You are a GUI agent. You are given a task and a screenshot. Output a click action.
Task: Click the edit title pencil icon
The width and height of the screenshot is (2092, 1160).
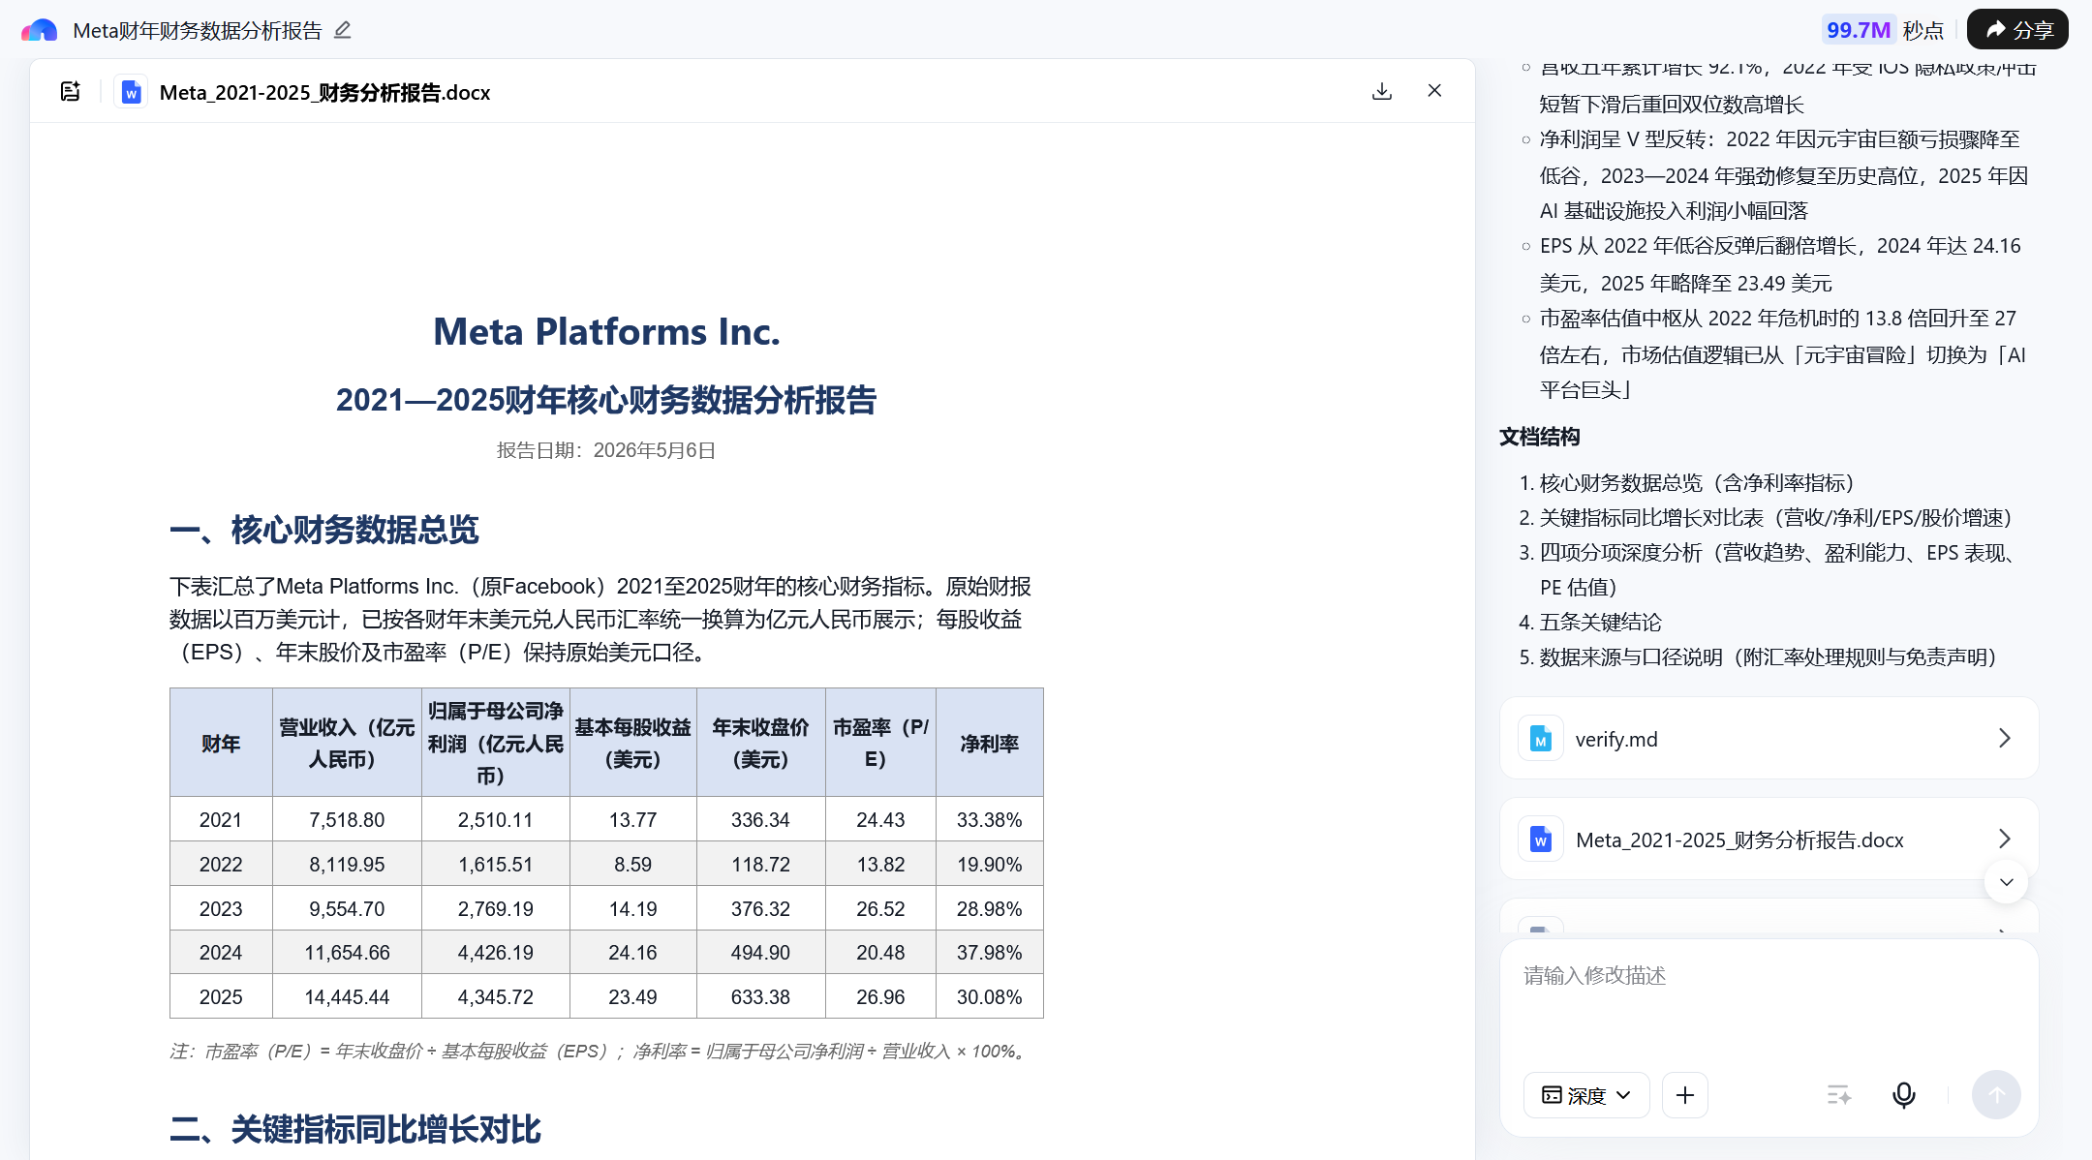(342, 30)
